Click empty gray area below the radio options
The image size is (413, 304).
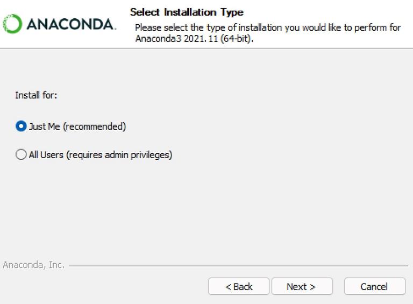[204, 210]
